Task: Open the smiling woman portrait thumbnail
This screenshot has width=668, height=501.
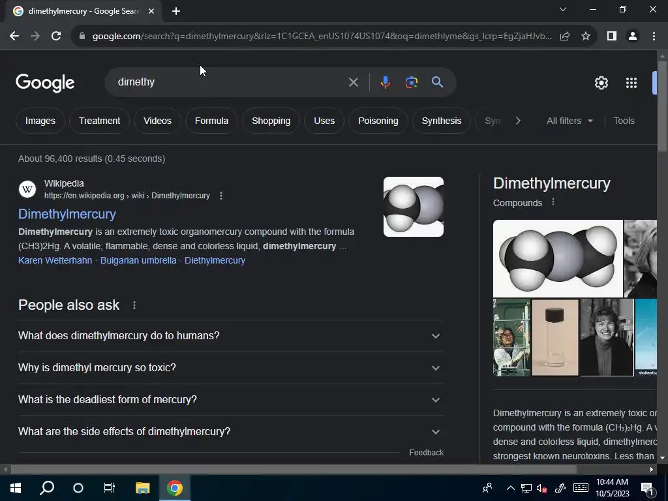Action: 607,337
